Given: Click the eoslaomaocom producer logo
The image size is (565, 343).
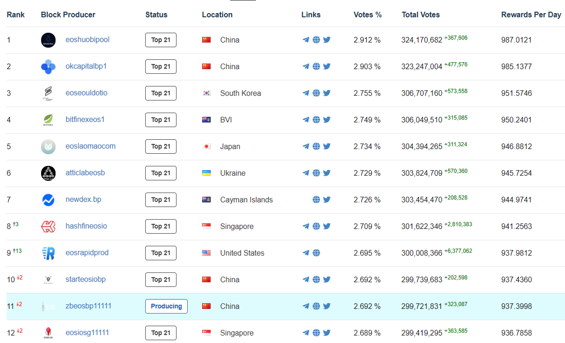Looking at the screenshot, I should [x=48, y=147].
